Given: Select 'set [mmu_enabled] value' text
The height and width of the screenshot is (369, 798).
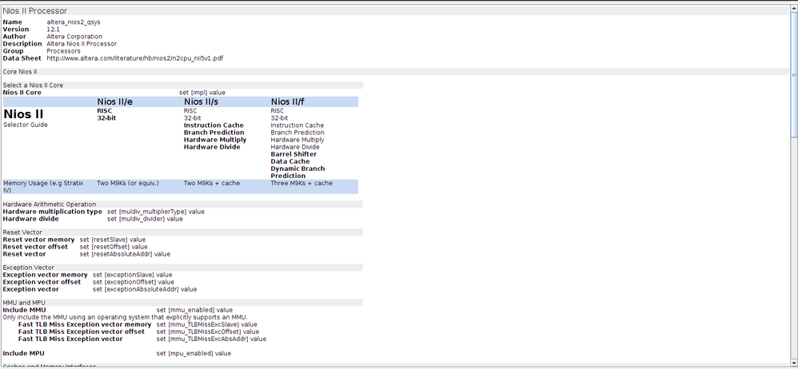Looking at the screenshot, I should [x=194, y=310].
